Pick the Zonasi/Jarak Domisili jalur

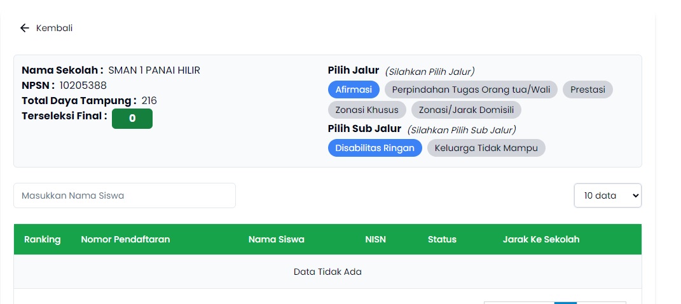(466, 110)
